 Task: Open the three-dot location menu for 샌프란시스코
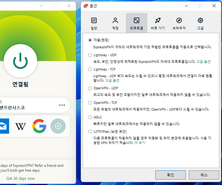(62, 105)
